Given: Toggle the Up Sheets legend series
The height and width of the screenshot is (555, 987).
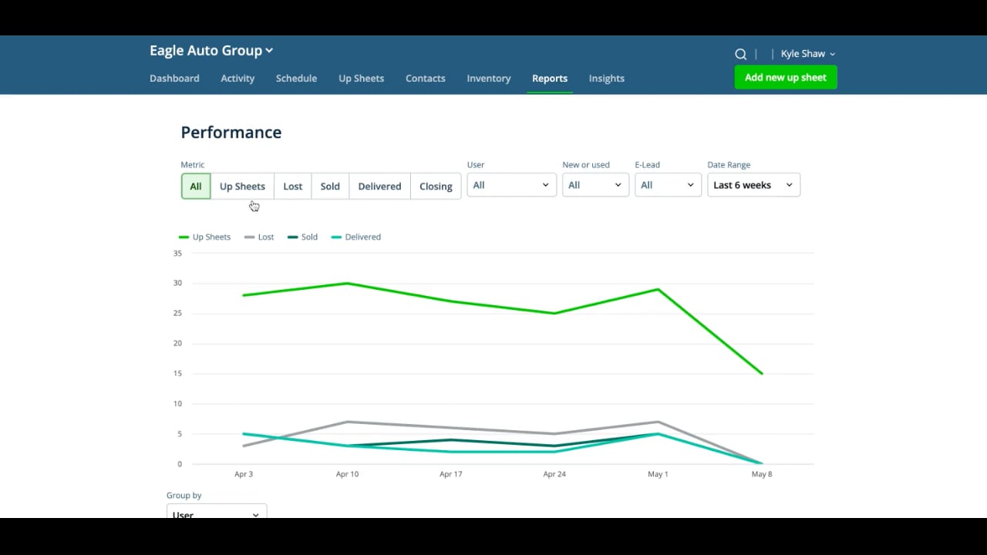Looking at the screenshot, I should coord(204,237).
